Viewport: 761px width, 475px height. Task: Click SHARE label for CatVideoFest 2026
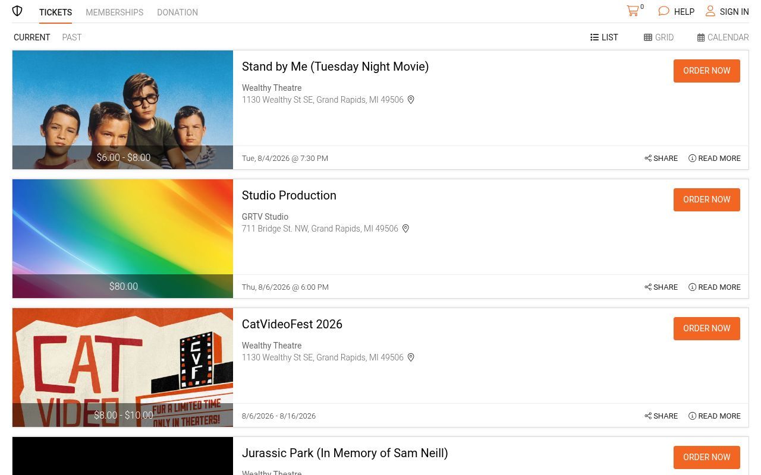tap(665, 416)
